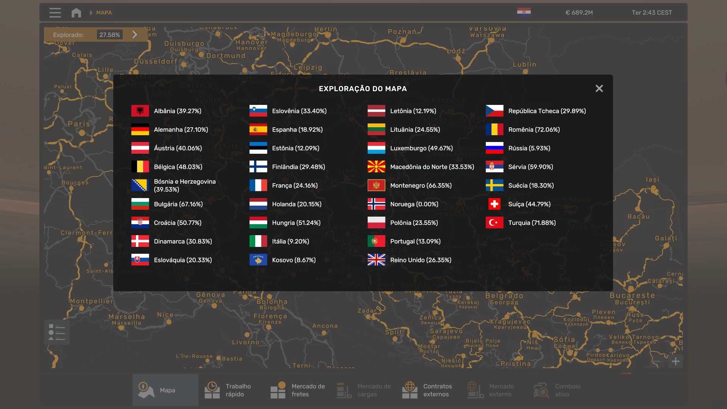The height and width of the screenshot is (409, 727).
Task: Click the map zoom-in plus icon
Action: 676,361
